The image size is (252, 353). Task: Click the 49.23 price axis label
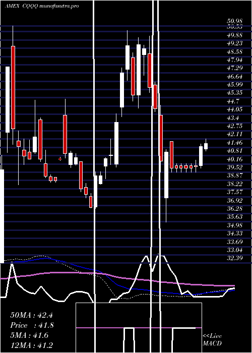click(235, 43)
